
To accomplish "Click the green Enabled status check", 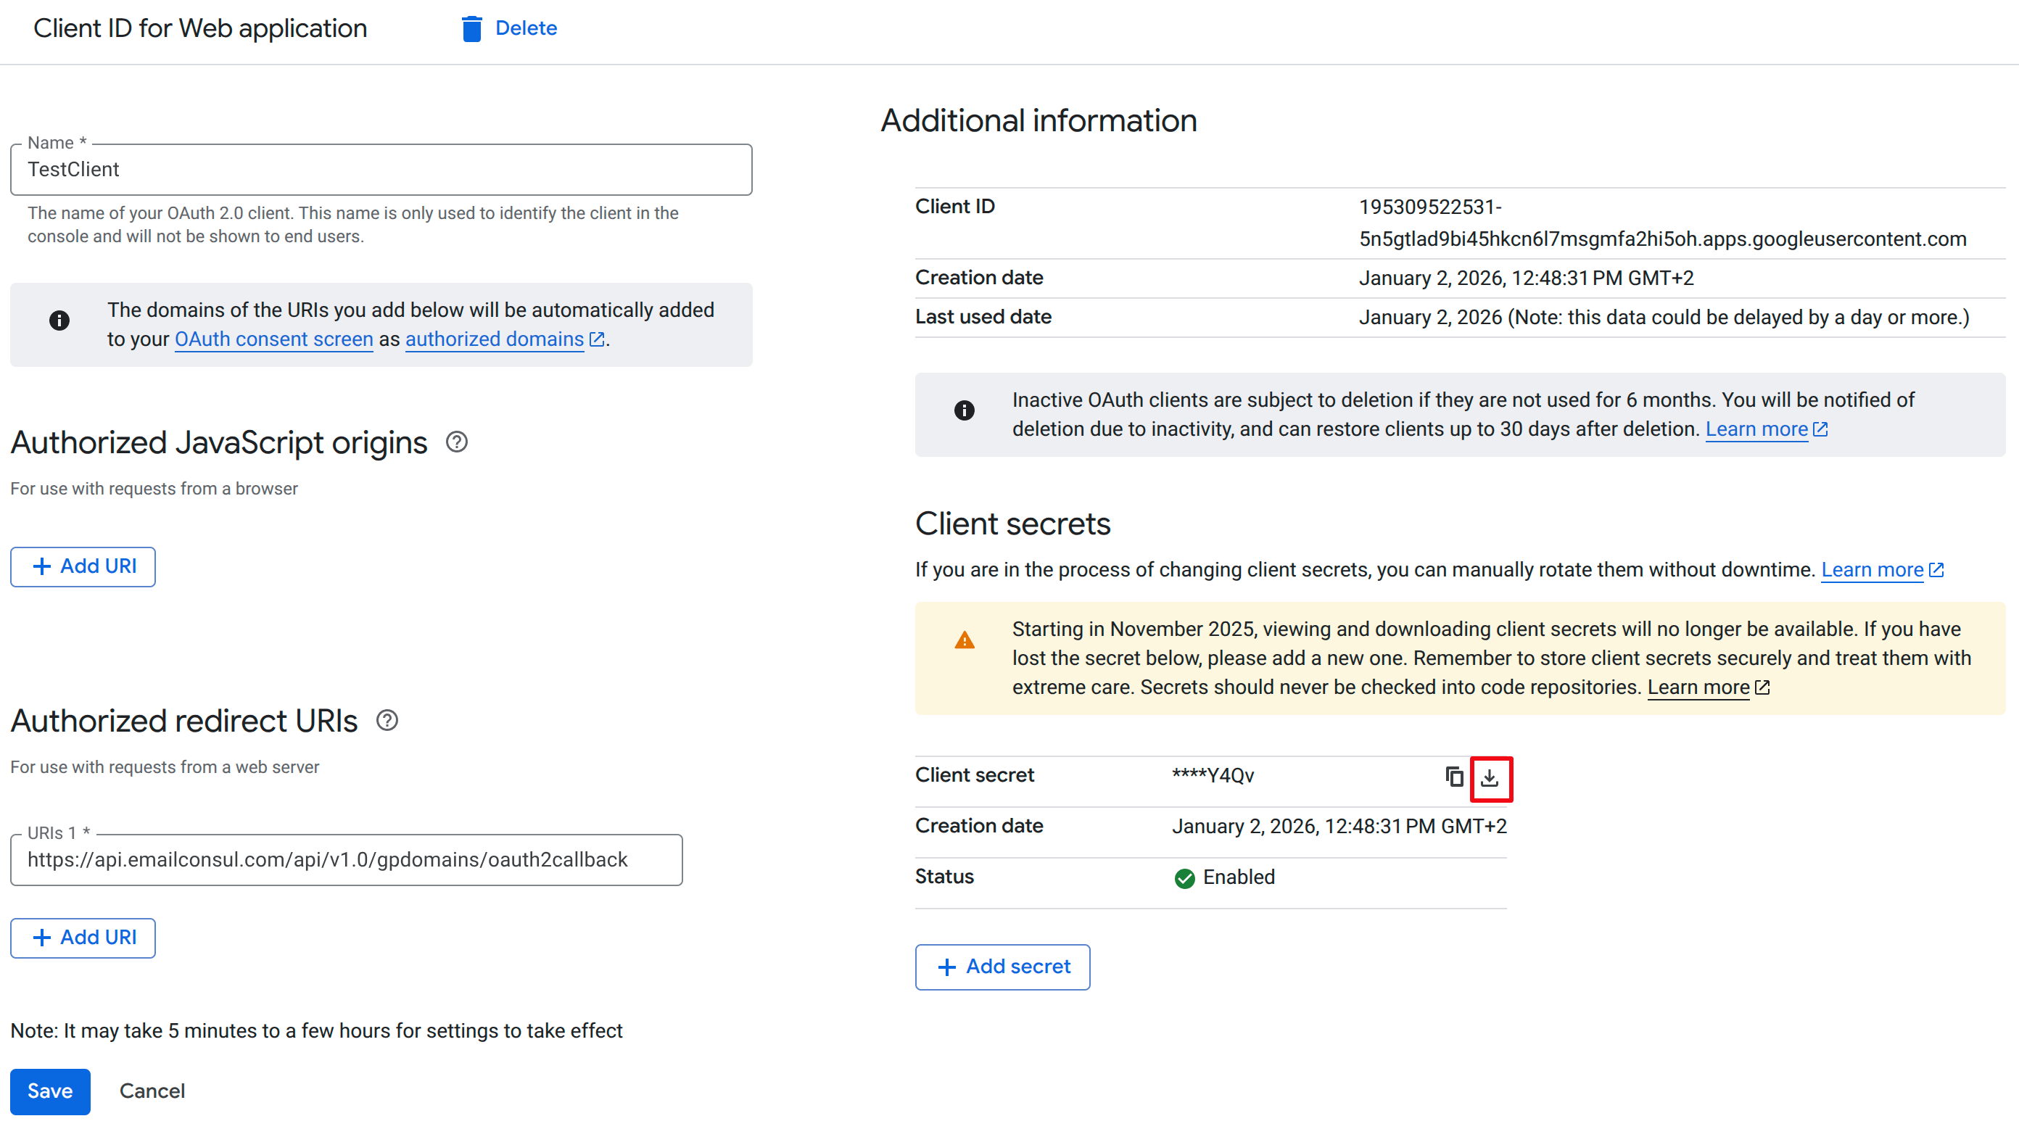I will [x=1184, y=877].
